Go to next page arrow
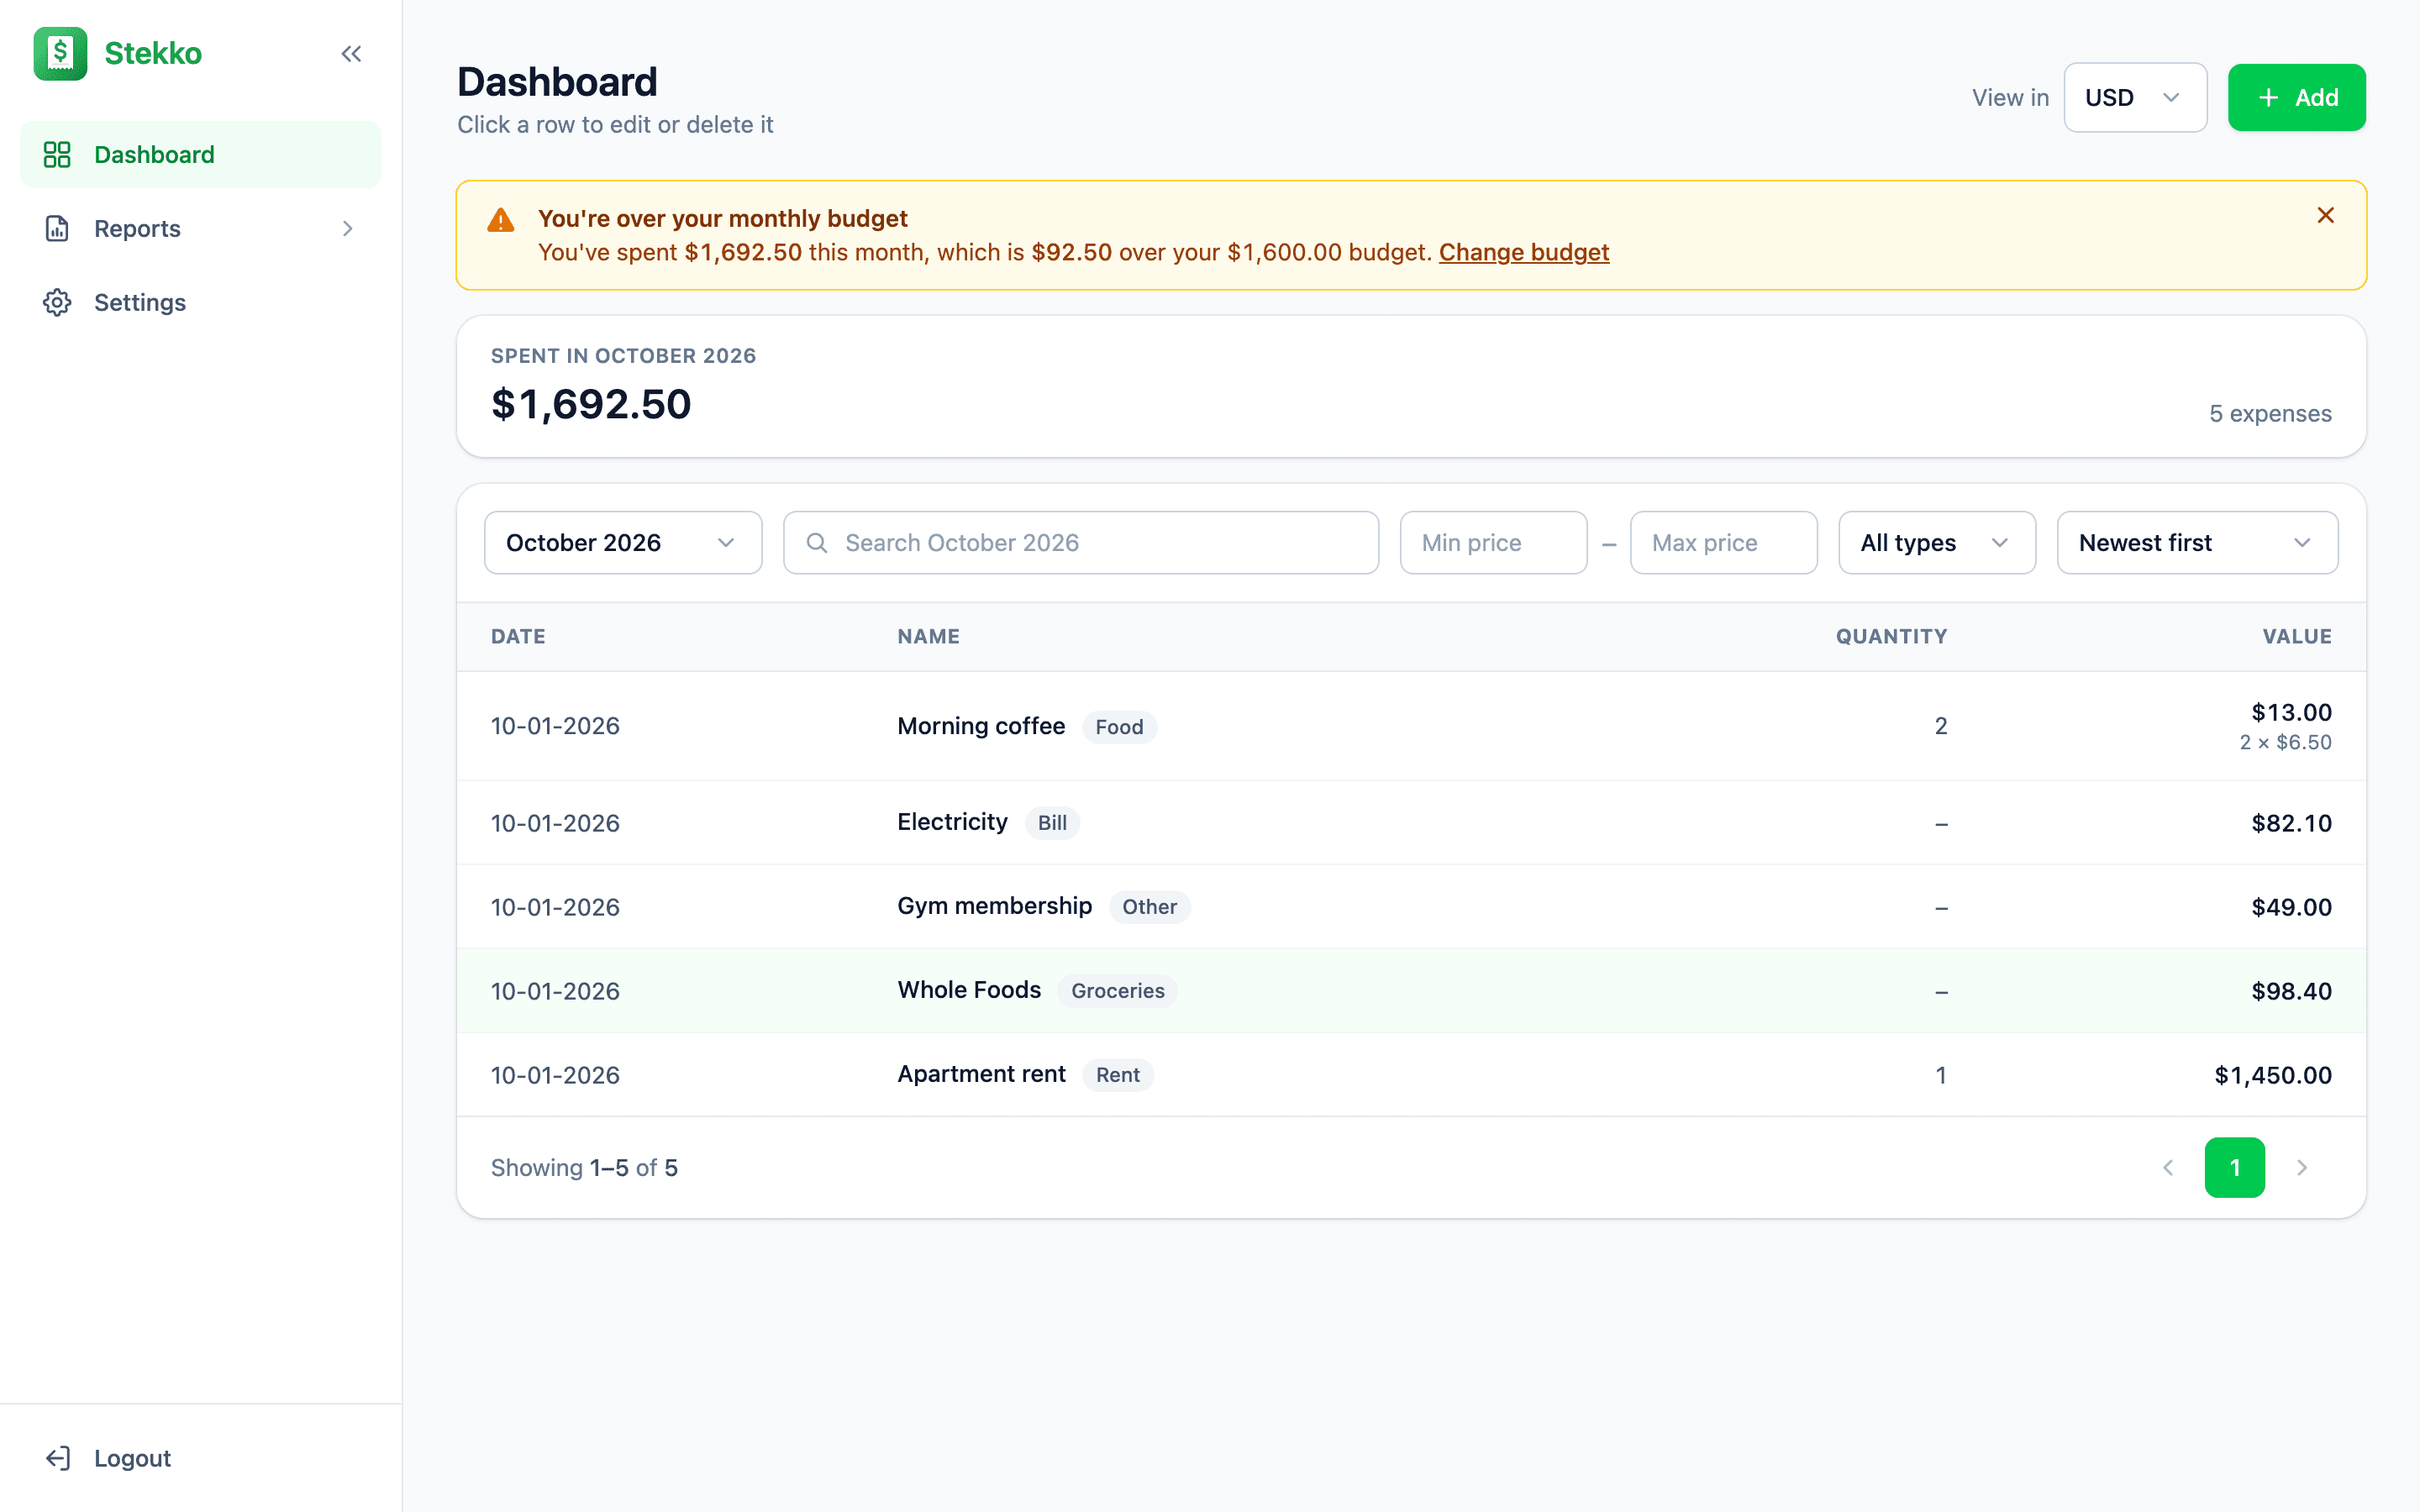The height and width of the screenshot is (1512, 2420). click(x=2302, y=1167)
